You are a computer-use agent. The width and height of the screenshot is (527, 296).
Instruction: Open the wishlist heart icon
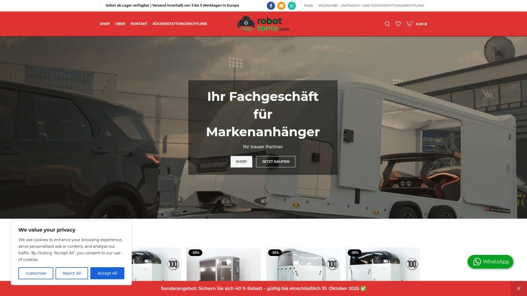coord(398,24)
